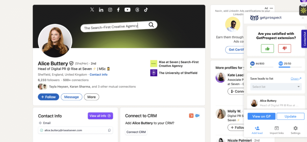Screen dimensions: 307x142
Task: Click the Get Certified ad button
Action: [x=234, y=50]
